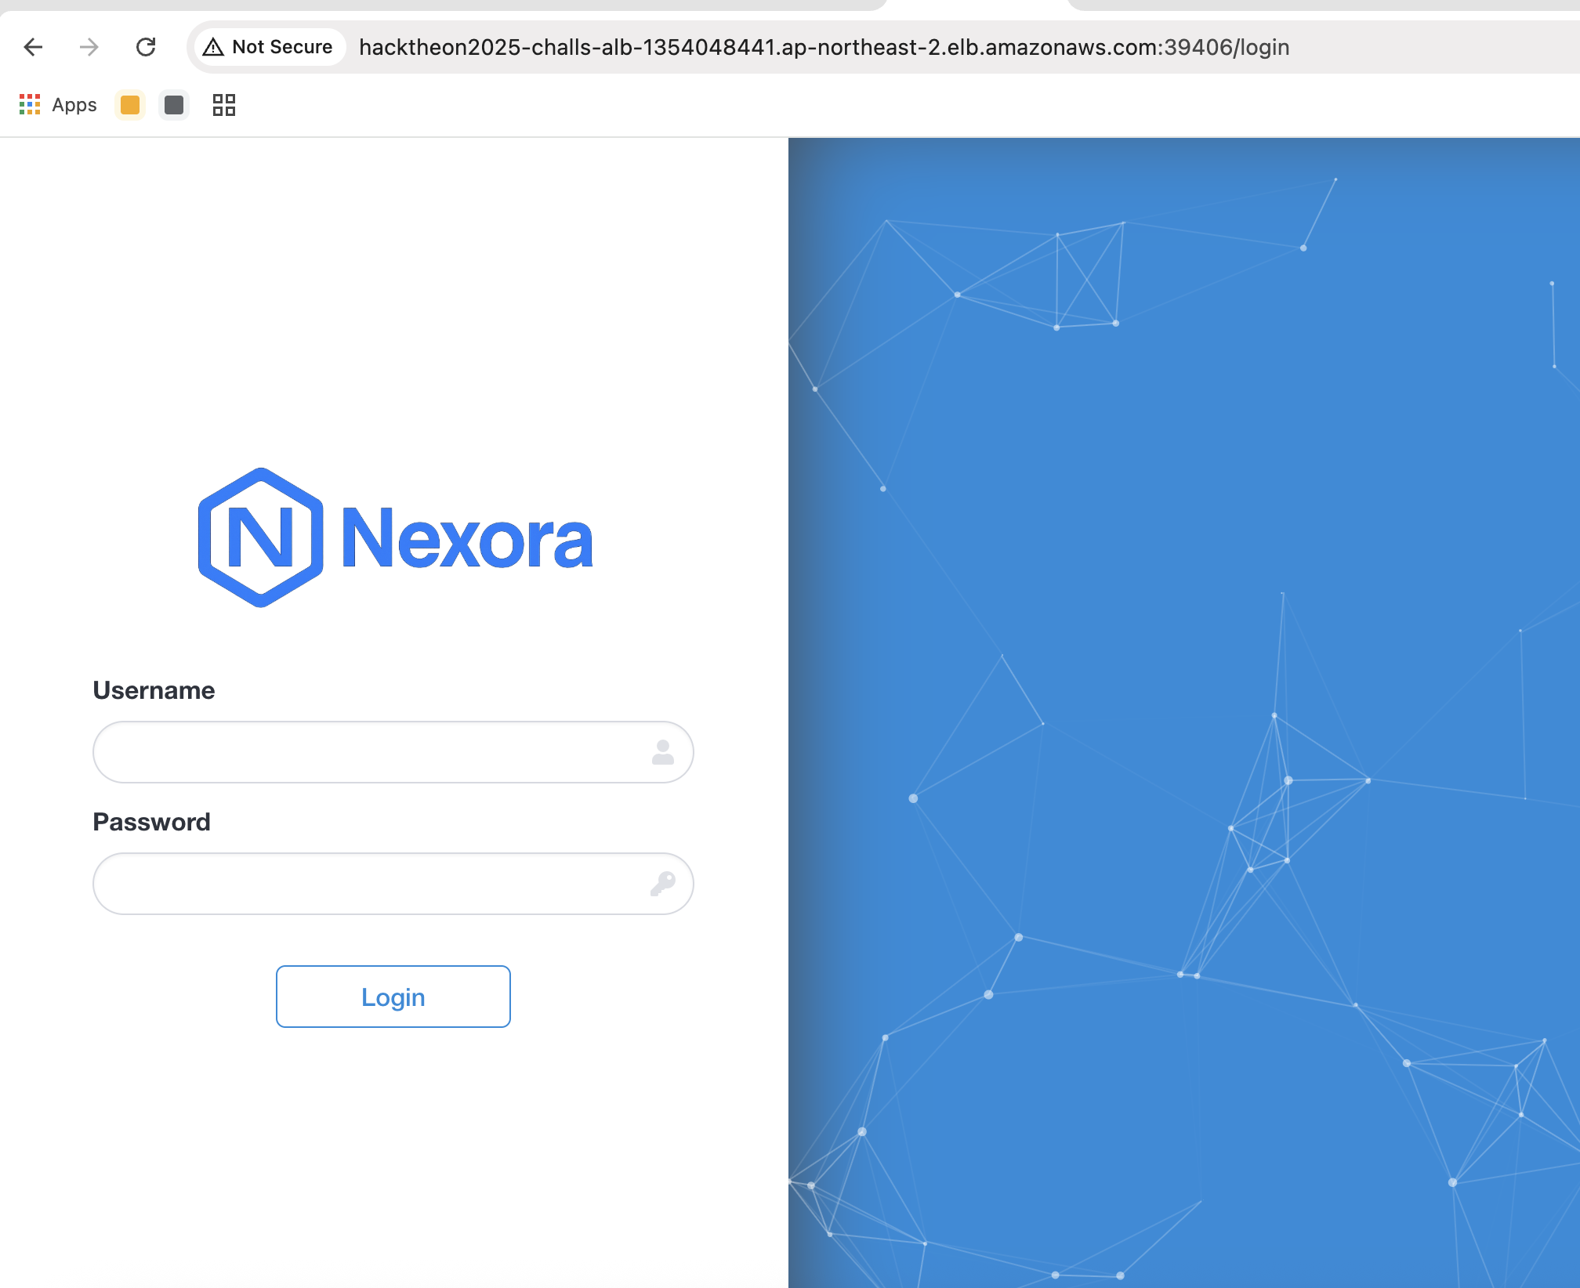Open the orange bookmark favicon
Image resolution: width=1580 pixels, height=1288 pixels.
130,105
